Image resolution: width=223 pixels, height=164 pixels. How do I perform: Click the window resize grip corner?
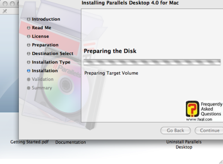221,162
